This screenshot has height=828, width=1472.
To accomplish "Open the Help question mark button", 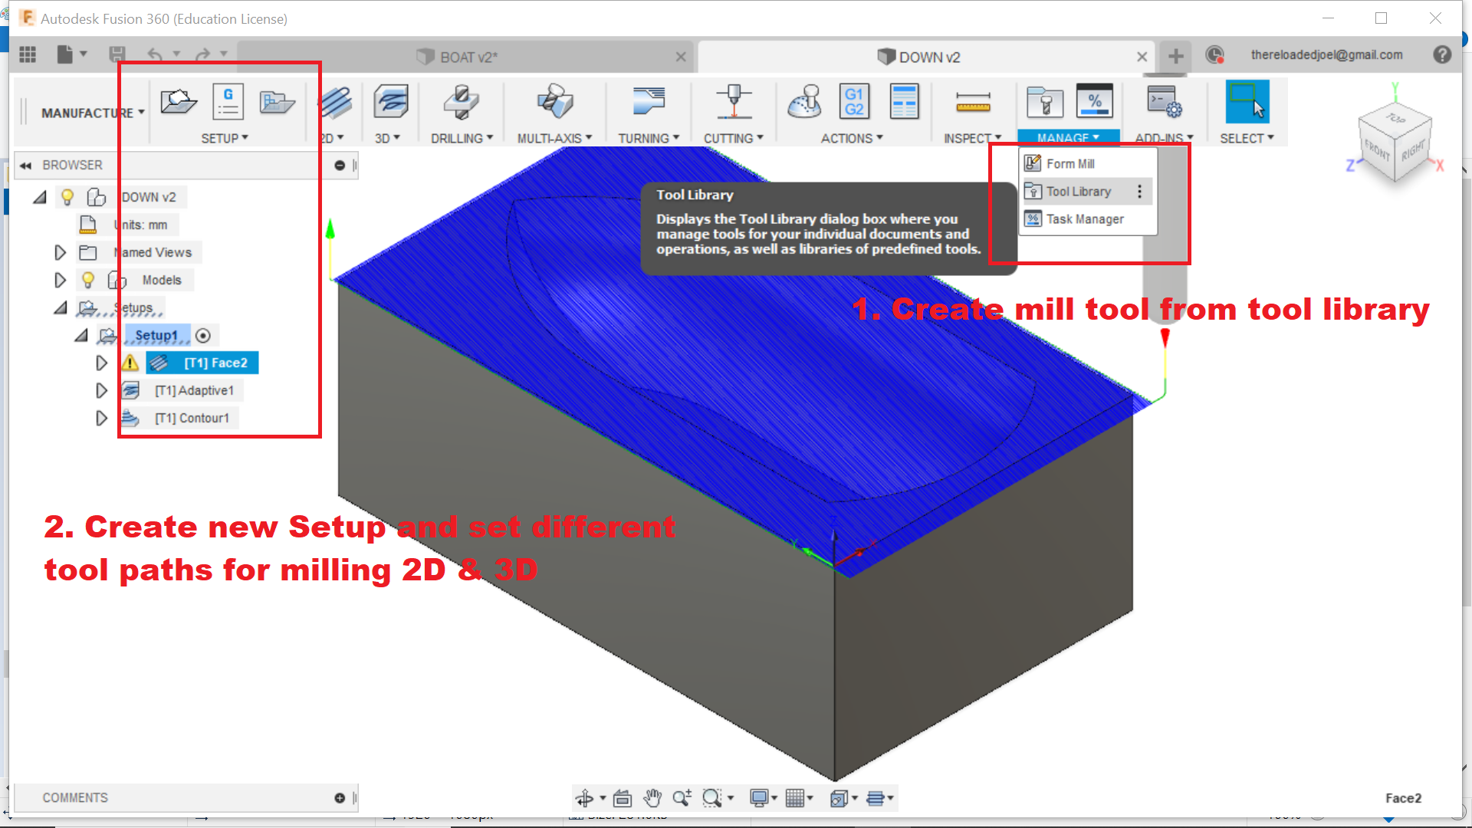I will (x=1442, y=55).
